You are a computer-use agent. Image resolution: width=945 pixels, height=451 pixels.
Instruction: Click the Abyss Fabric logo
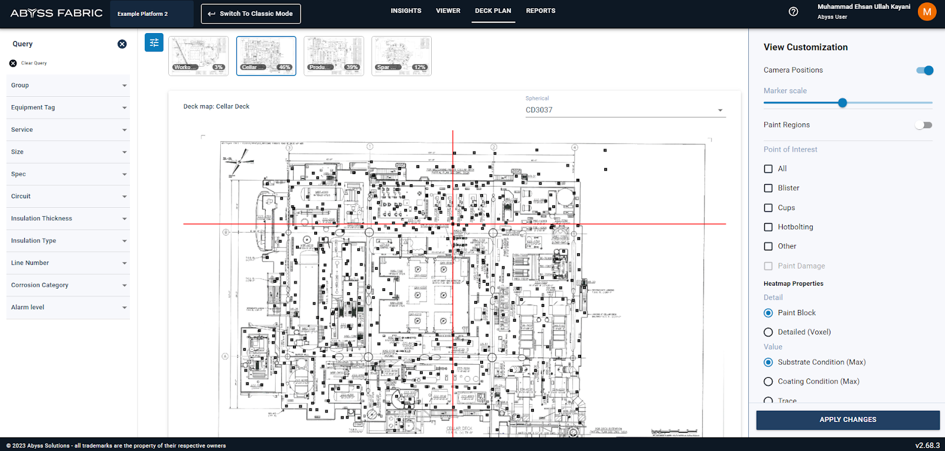[x=57, y=13]
